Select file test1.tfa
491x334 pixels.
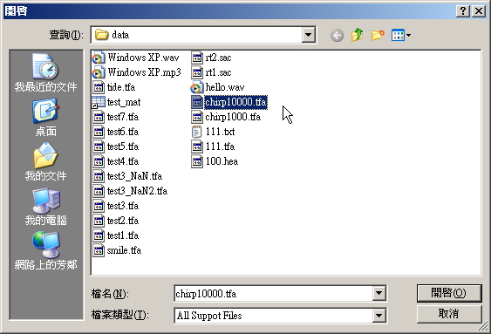[123, 235]
